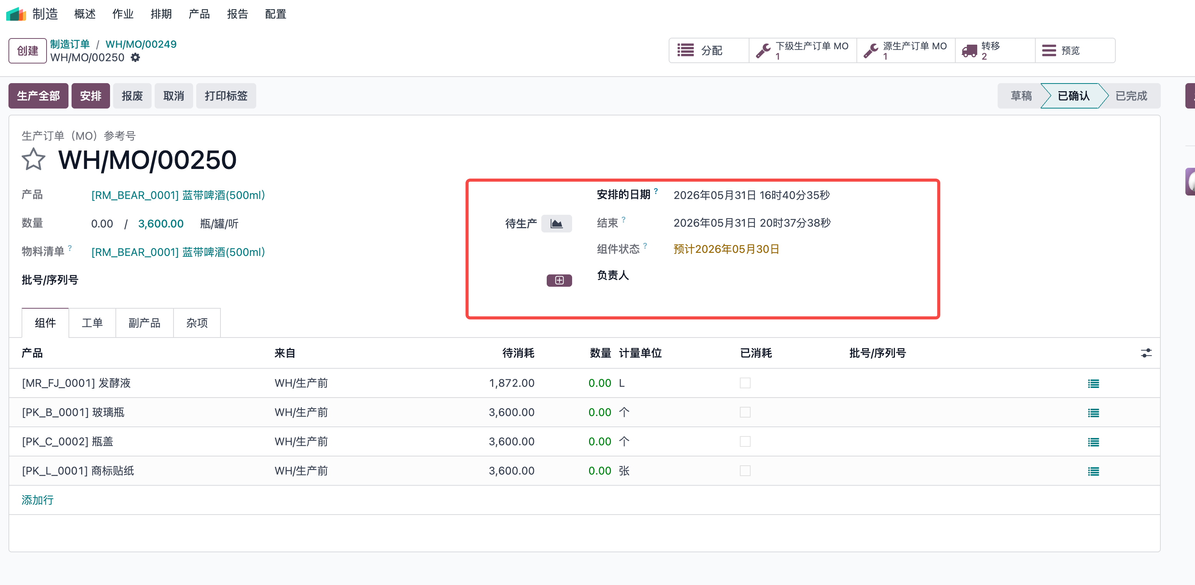The image size is (1195, 585).
Task: Sort by the 待消耗 column header
Action: tap(518, 353)
